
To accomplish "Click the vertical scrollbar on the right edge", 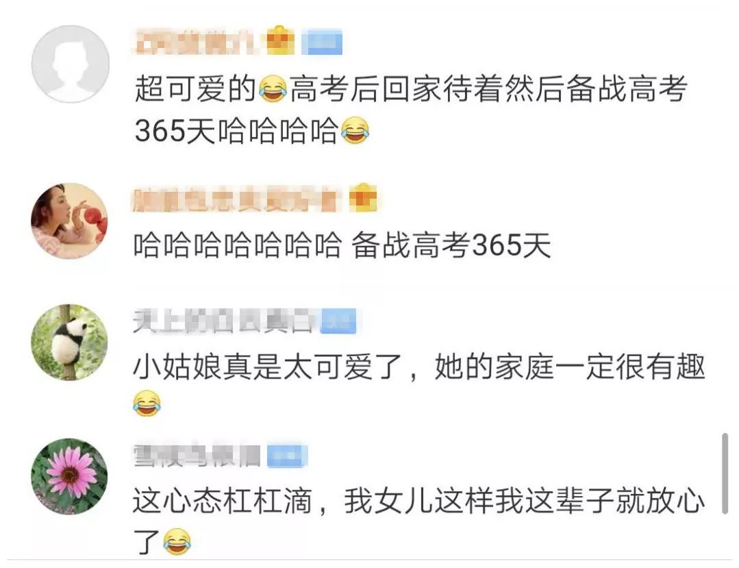I will 725,473.
